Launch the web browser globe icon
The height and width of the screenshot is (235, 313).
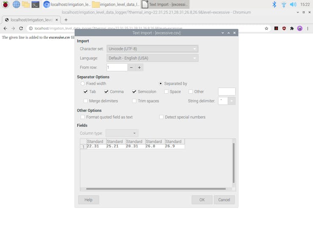(x=16, y=4)
